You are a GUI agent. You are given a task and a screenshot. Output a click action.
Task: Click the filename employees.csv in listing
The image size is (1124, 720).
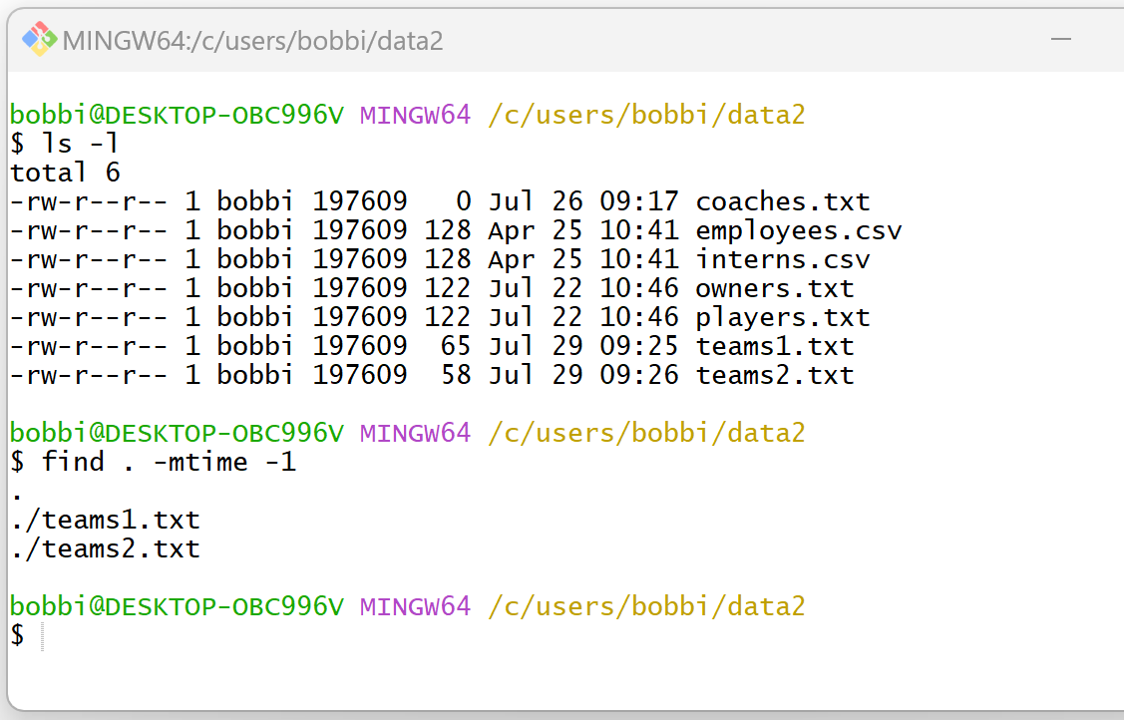[799, 230]
